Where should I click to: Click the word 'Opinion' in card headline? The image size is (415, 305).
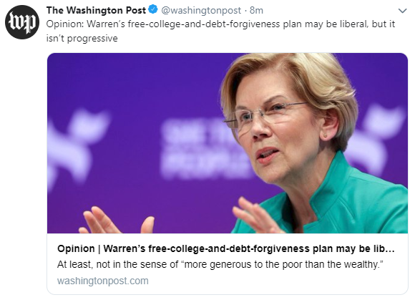pyautogui.click(x=76, y=248)
